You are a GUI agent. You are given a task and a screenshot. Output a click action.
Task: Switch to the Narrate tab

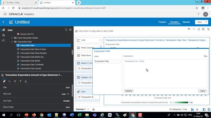[186, 22]
